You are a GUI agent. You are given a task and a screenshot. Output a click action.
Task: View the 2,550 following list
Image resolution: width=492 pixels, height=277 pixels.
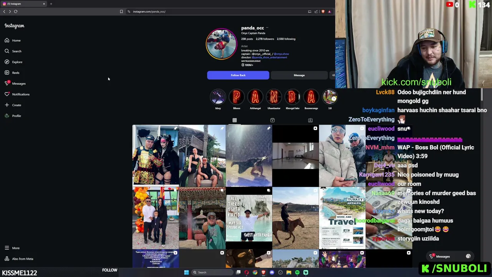click(x=286, y=39)
